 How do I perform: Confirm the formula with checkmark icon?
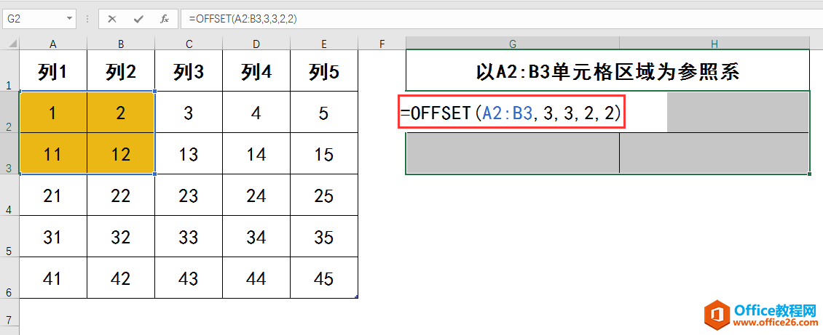click(x=138, y=20)
